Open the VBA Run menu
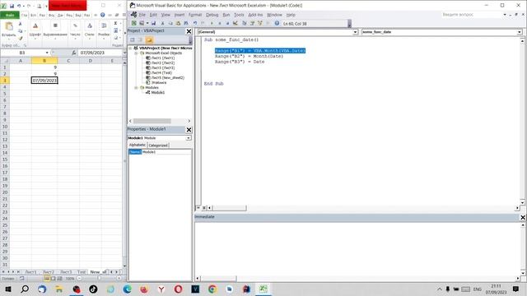 [x=226, y=15]
